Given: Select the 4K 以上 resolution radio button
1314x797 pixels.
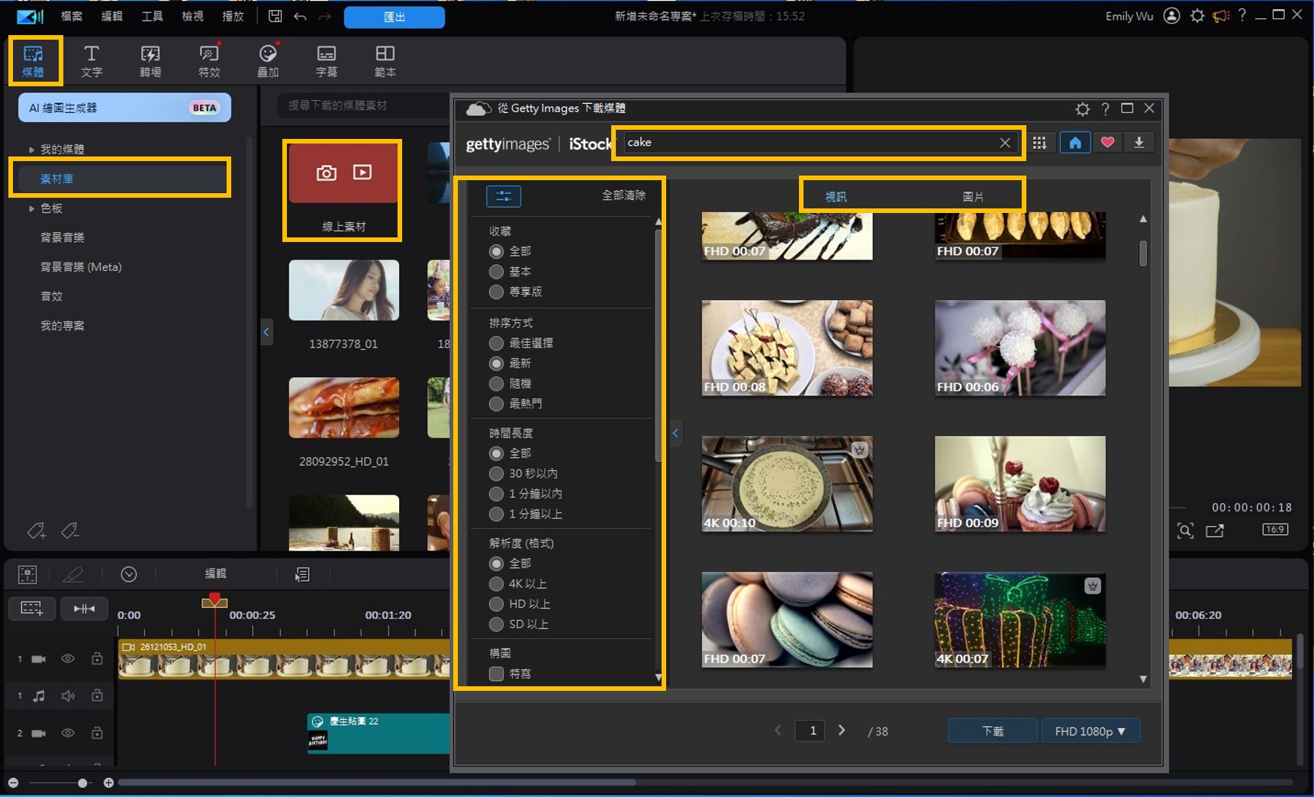Looking at the screenshot, I should (497, 584).
